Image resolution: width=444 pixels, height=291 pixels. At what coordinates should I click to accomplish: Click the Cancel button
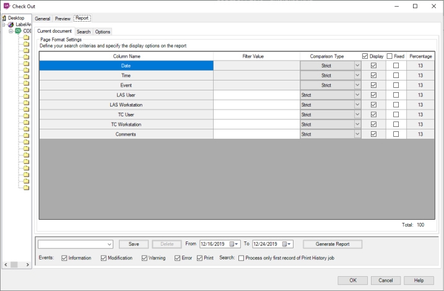[x=386, y=280]
